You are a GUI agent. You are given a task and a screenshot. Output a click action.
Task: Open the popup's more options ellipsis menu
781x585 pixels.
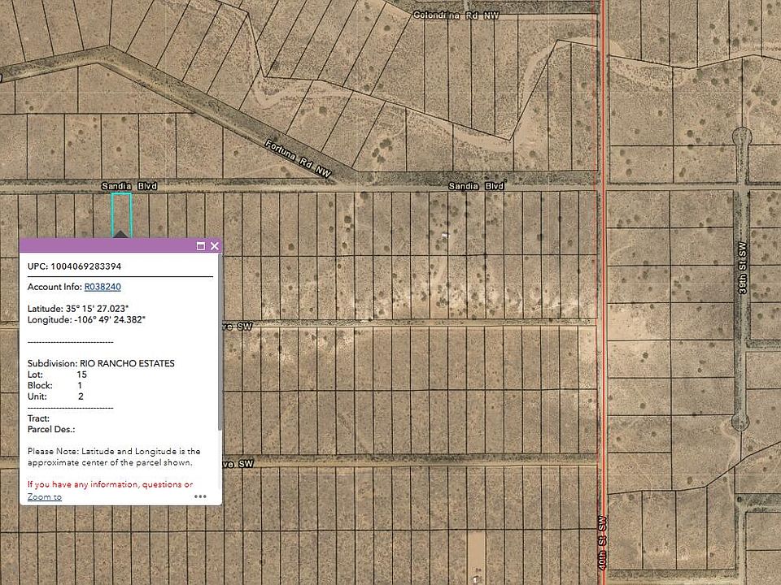click(x=201, y=496)
